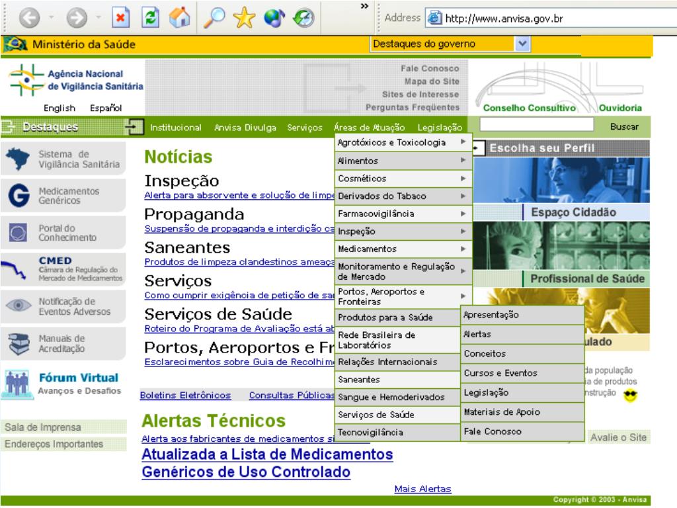Open the Ouvidoria link
The height and width of the screenshot is (508, 677).
(x=620, y=108)
